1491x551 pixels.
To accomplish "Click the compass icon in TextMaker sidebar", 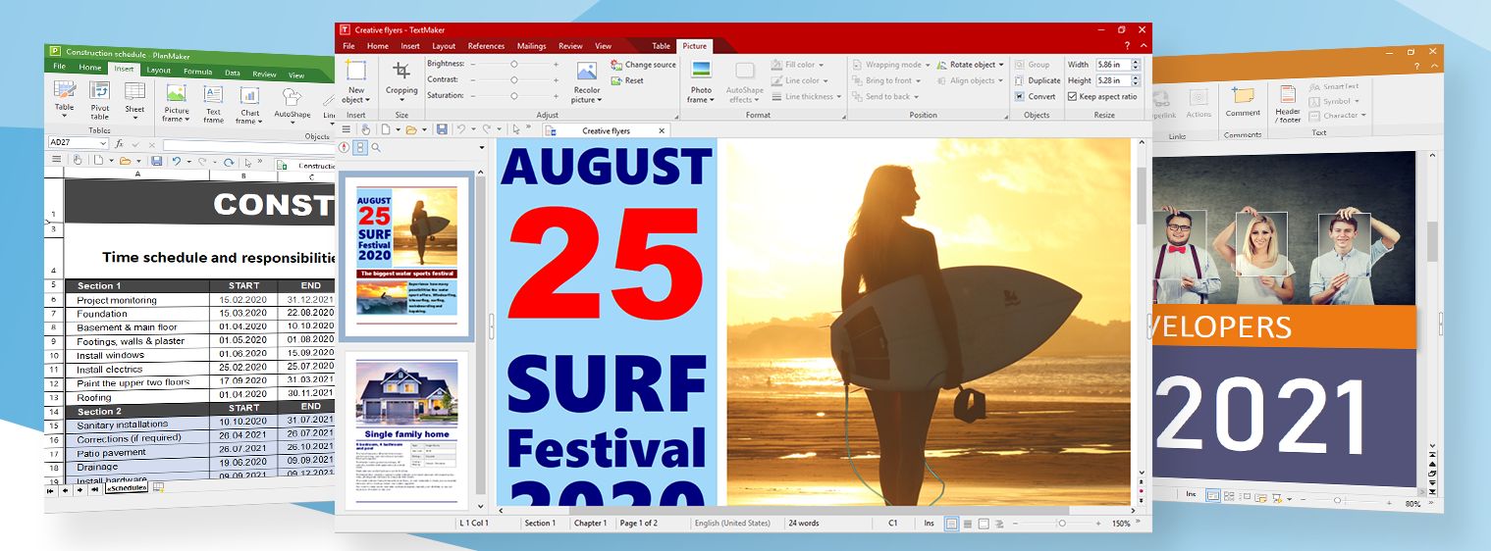I will tap(345, 147).
